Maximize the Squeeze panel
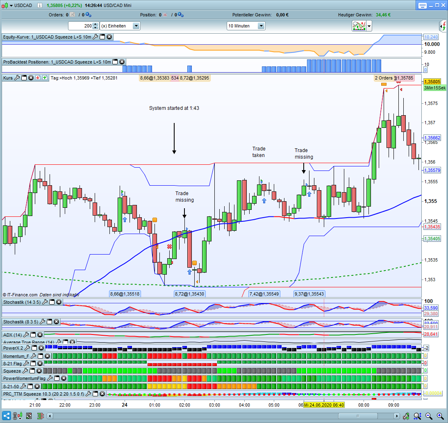 (x=32, y=371)
